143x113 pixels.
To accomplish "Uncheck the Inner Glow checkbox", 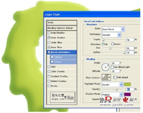I will click(49, 47).
